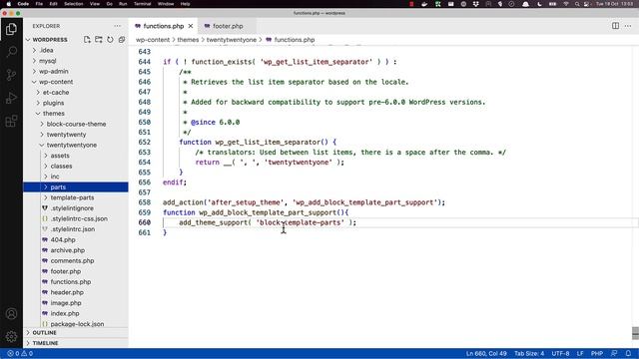
Task: Open header.php in the file tree
Action: (x=76, y=292)
